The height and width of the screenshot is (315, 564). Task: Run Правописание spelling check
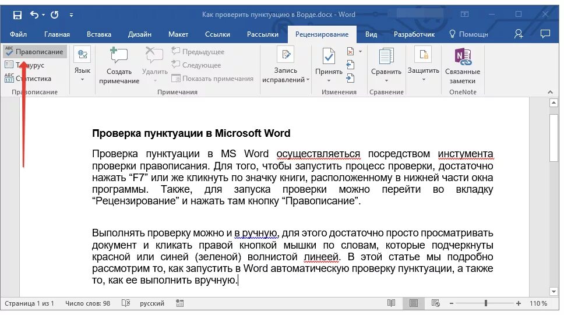(x=35, y=52)
